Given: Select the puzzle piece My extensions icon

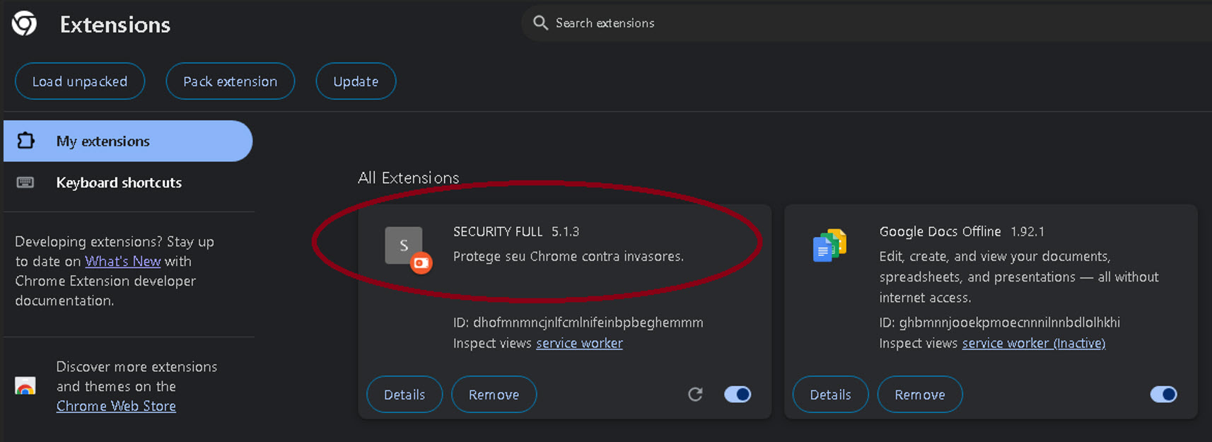Looking at the screenshot, I should 25,141.
